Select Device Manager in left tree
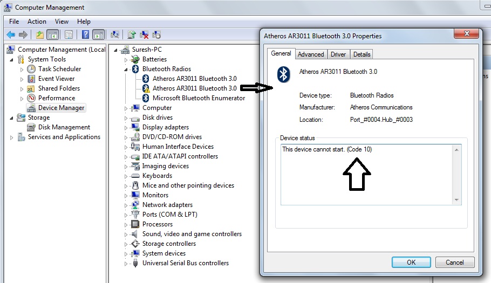This screenshot has height=283, width=491. coord(61,108)
